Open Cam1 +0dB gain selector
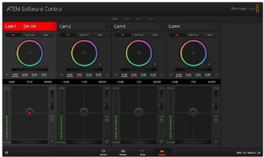The width and height of the screenshot is (264, 157). coord(11,82)
